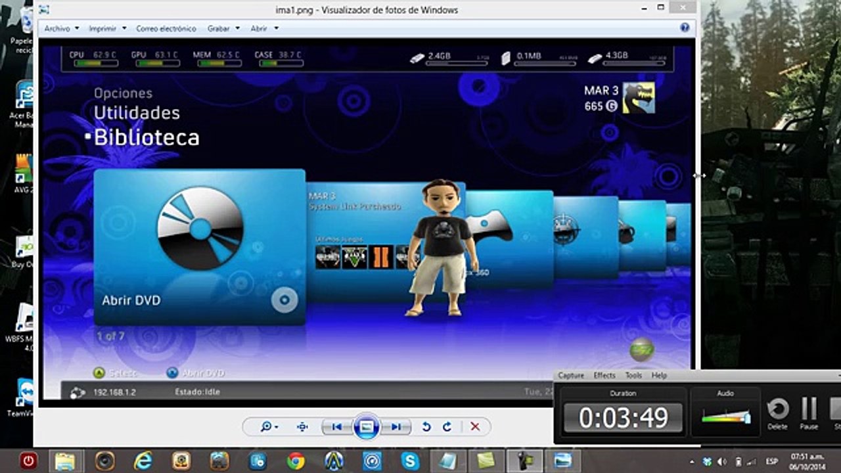Go to the previous photo
This screenshot has height=473, width=841.
point(337,427)
